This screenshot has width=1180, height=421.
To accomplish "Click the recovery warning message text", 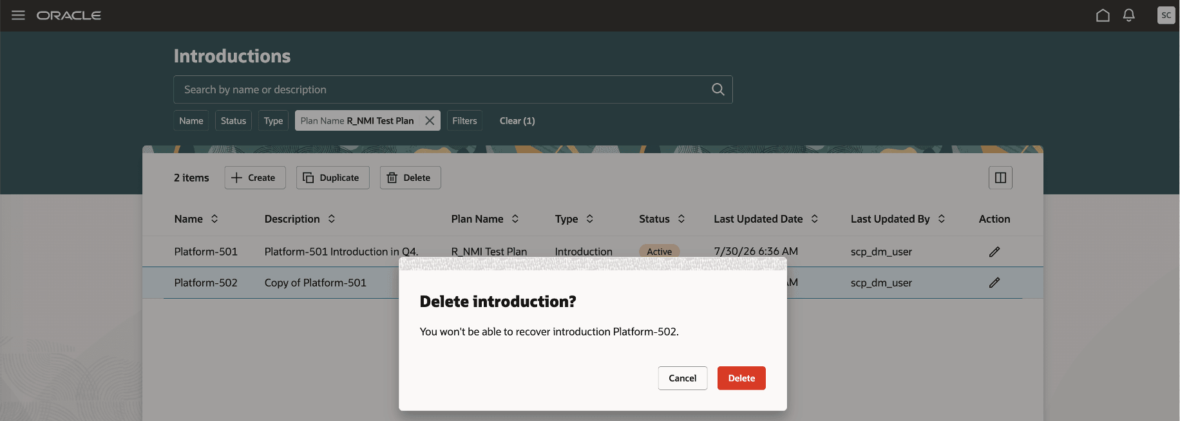I will [549, 332].
